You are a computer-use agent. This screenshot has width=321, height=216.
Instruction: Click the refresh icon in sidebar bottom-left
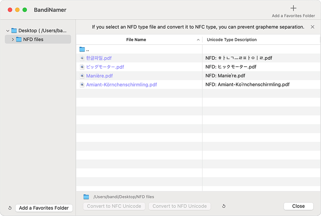[x=10, y=208]
